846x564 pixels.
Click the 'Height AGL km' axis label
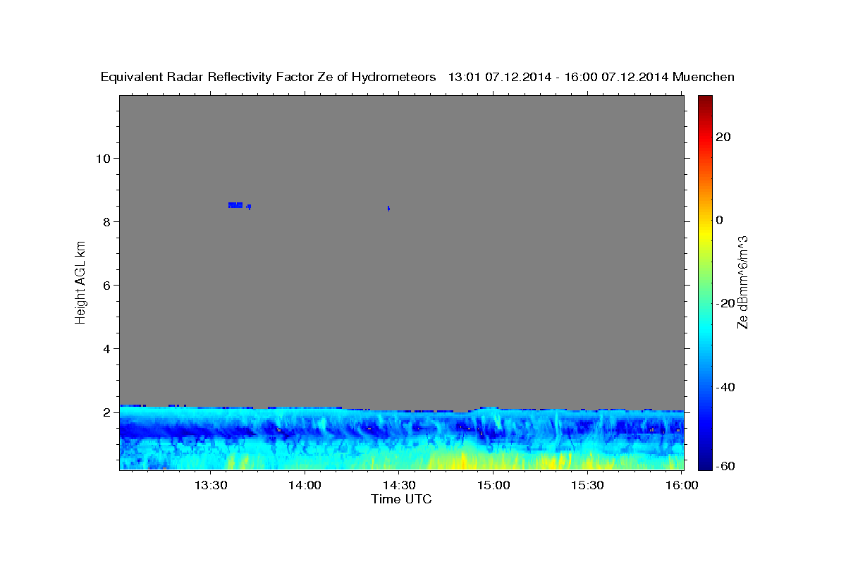click(x=80, y=282)
